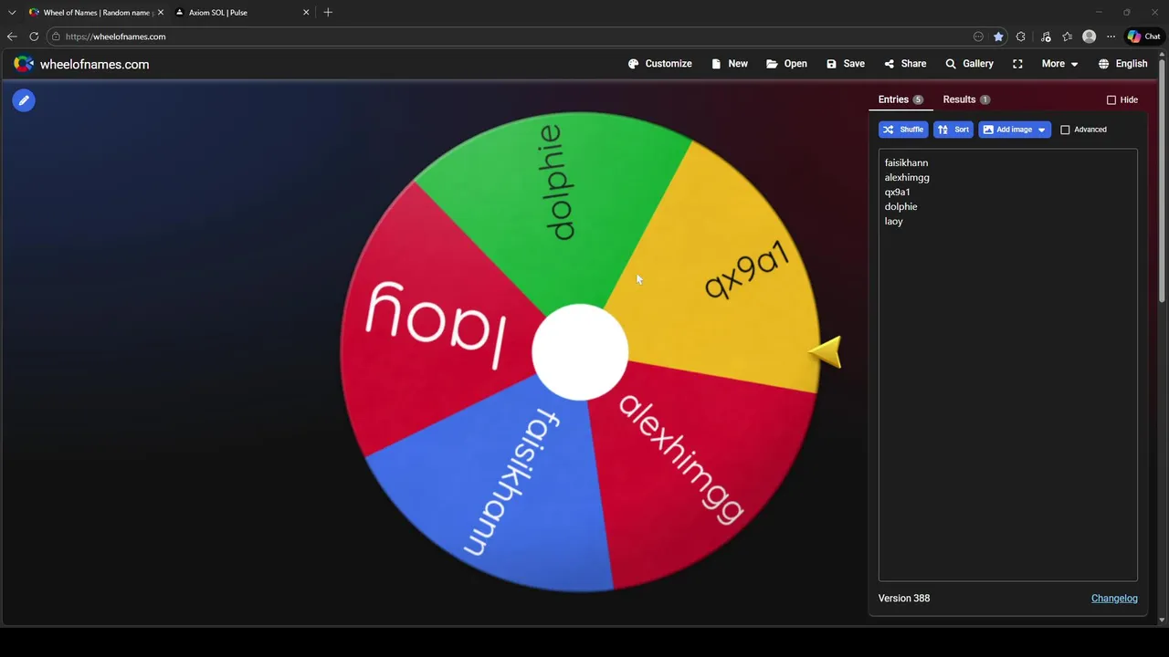Change language from English
Image resolution: width=1169 pixels, height=657 pixels.
coord(1122,64)
